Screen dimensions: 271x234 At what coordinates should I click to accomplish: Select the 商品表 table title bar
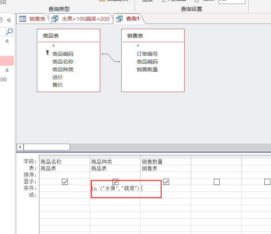pos(69,36)
